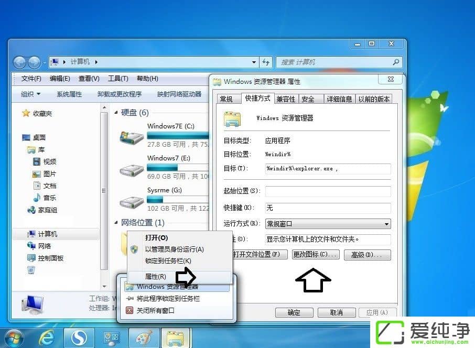
Task: Click 系统属性 in the toolbar
Action: [x=69, y=94]
